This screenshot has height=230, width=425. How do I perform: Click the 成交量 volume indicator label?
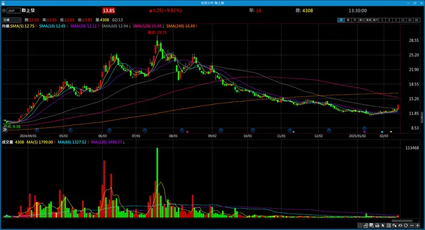coord(7,142)
